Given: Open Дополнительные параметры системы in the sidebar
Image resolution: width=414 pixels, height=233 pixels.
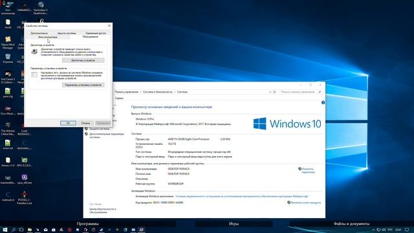Looking at the screenshot, I should pos(106,135).
